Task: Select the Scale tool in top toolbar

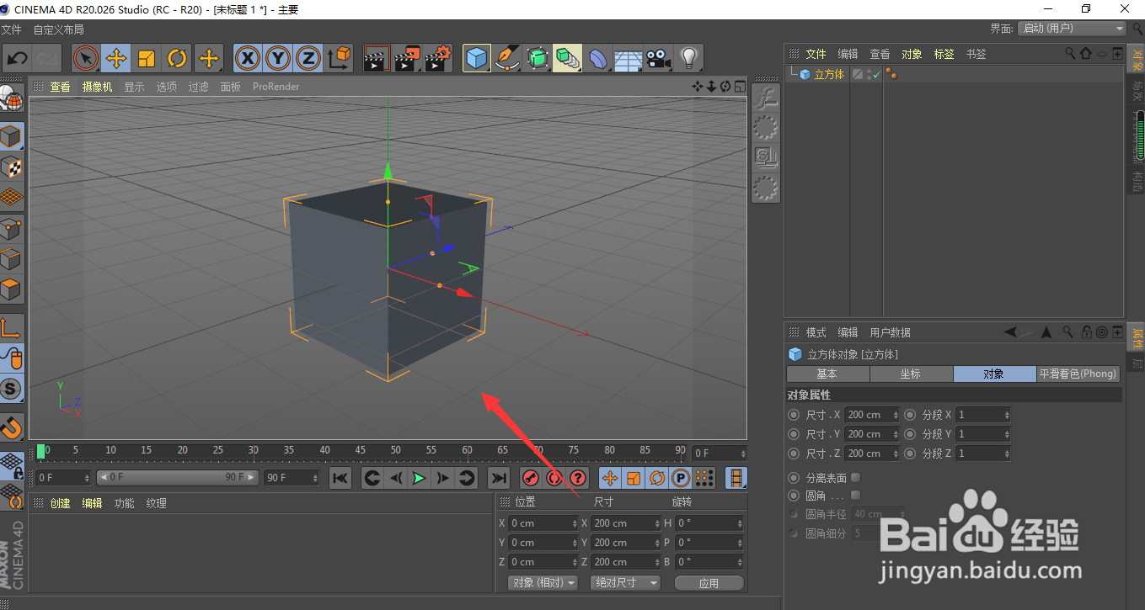Action: click(x=147, y=58)
